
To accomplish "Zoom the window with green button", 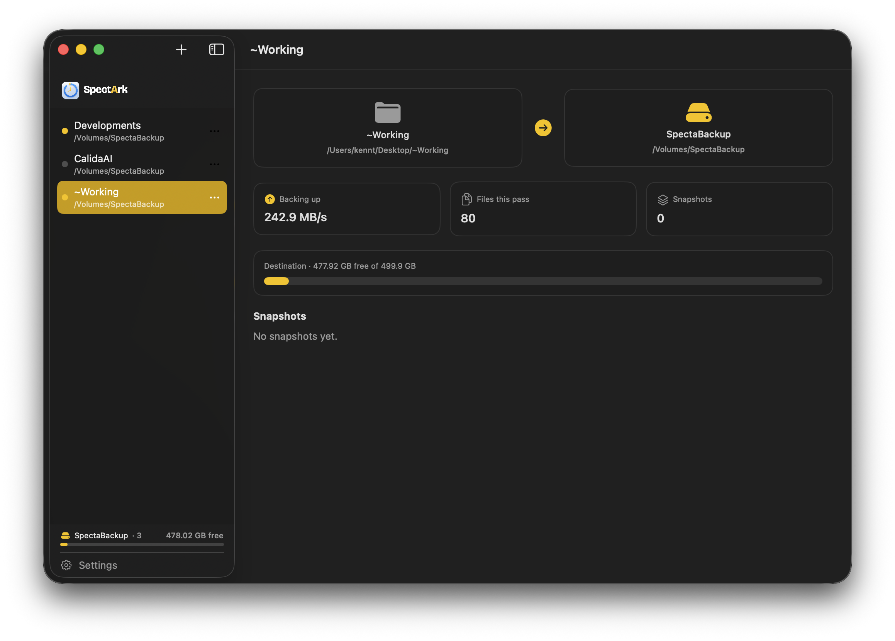I will (99, 50).
